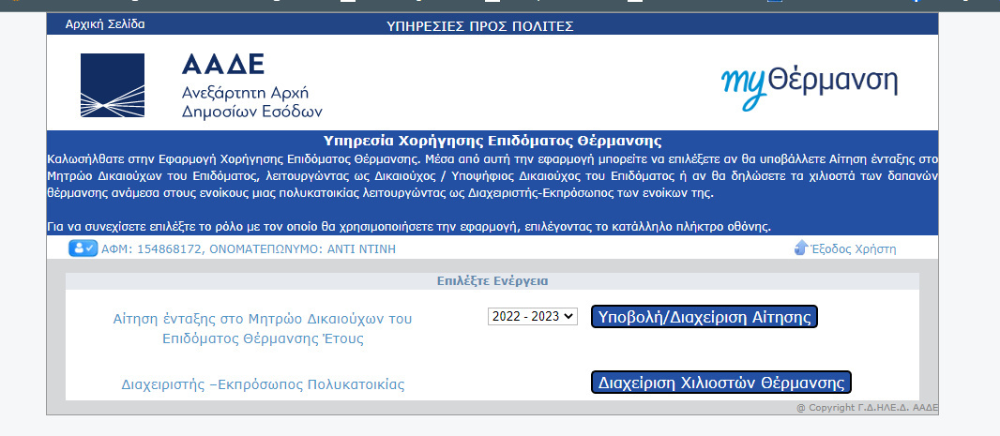The height and width of the screenshot is (436, 1000).
Task: Click the Για να συνεχίσετε instruction line
Action: [413, 227]
